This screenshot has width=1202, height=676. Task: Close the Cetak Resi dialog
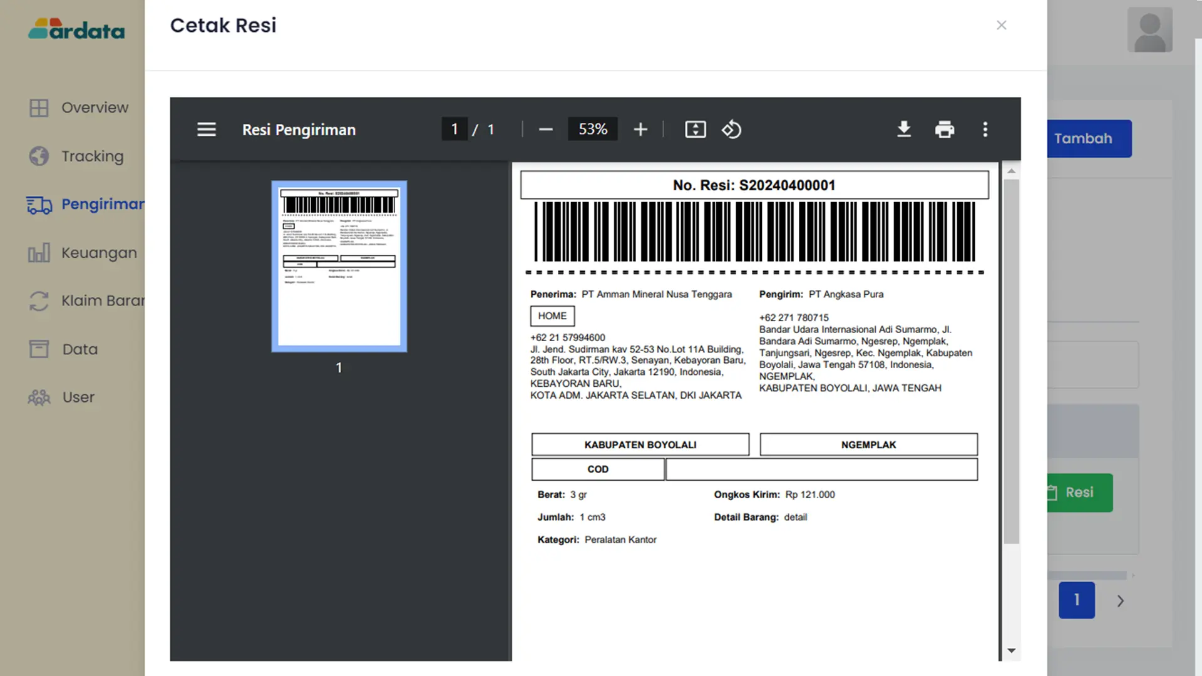point(1002,25)
